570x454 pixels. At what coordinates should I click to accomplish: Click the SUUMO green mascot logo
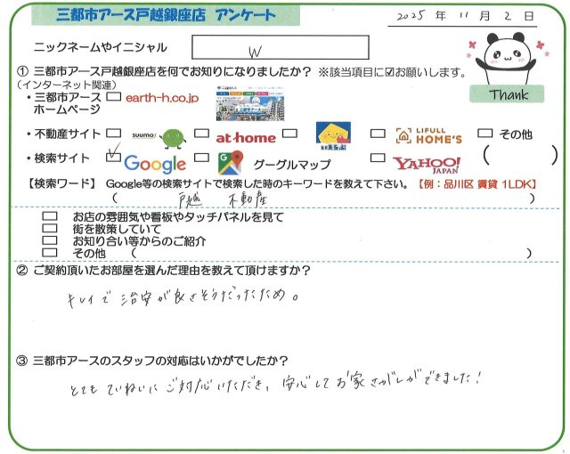[x=159, y=139]
